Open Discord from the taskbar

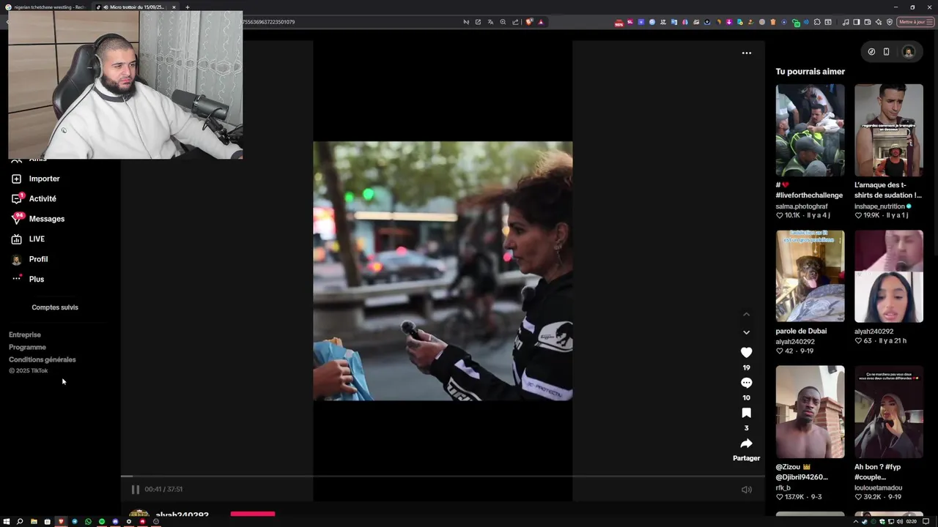pos(115,521)
